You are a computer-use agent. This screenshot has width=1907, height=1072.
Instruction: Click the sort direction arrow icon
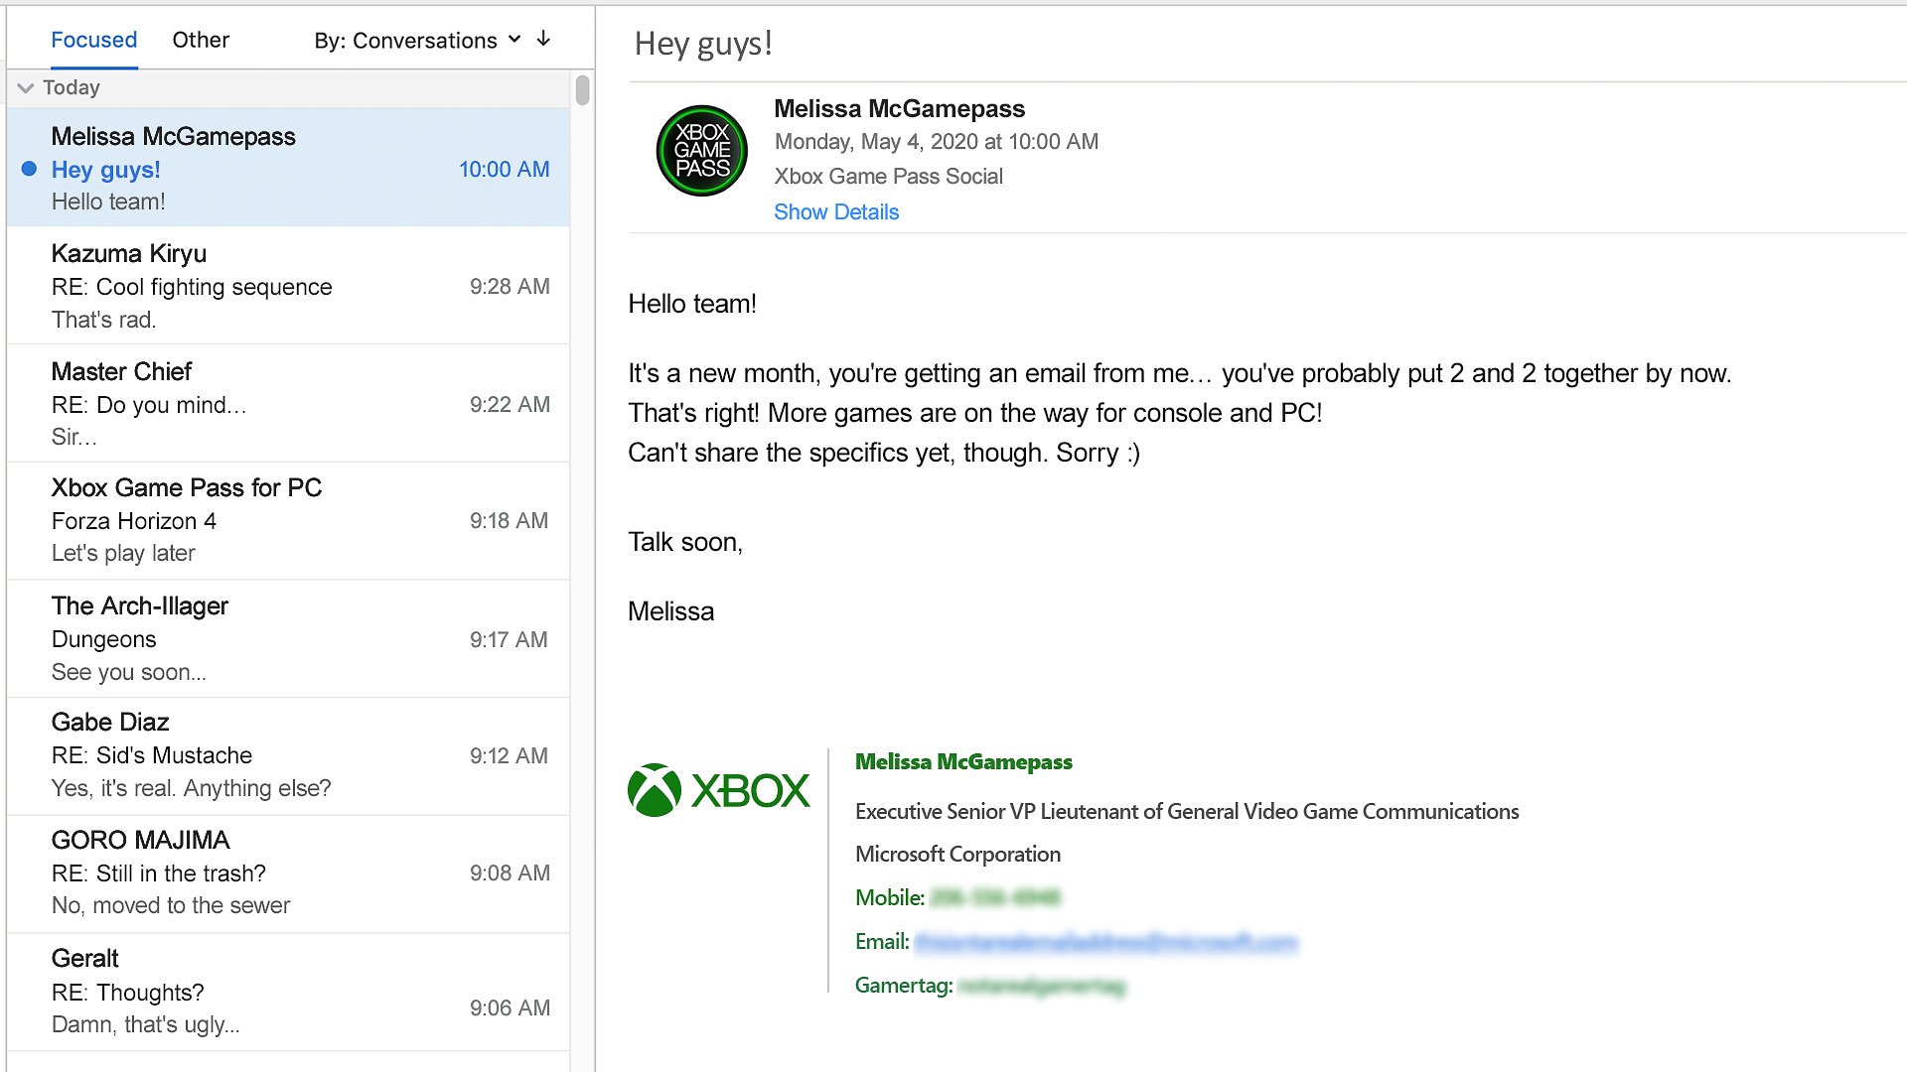click(543, 40)
